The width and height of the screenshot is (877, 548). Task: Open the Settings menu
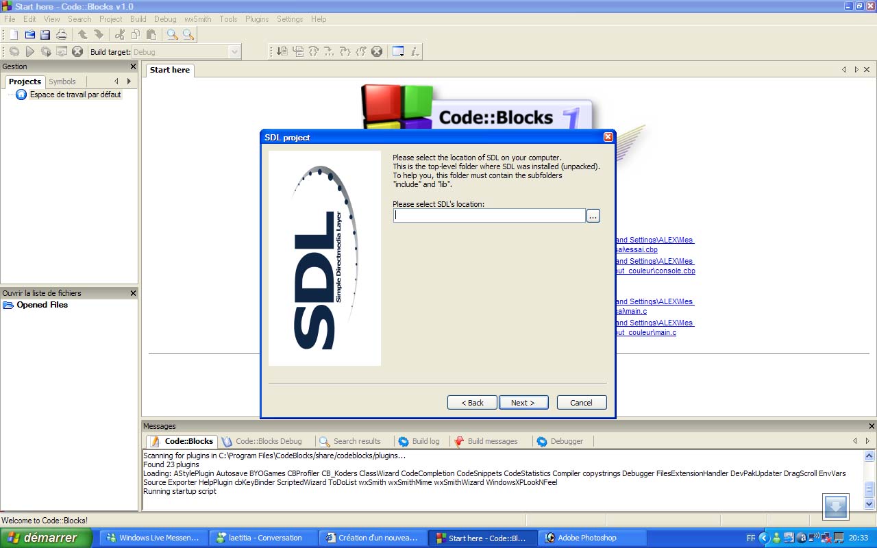(290, 19)
